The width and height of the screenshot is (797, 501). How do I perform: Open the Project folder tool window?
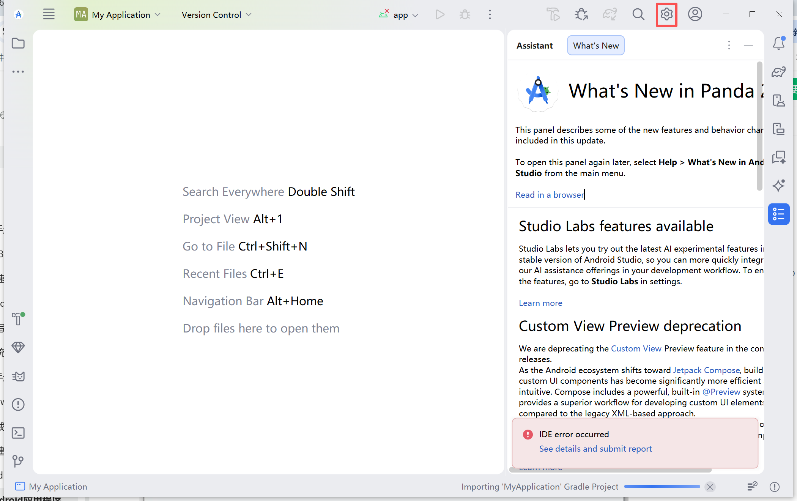pyautogui.click(x=18, y=43)
